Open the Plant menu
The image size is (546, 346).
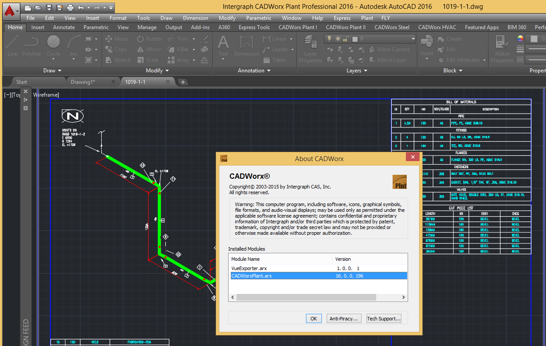tap(367, 18)
